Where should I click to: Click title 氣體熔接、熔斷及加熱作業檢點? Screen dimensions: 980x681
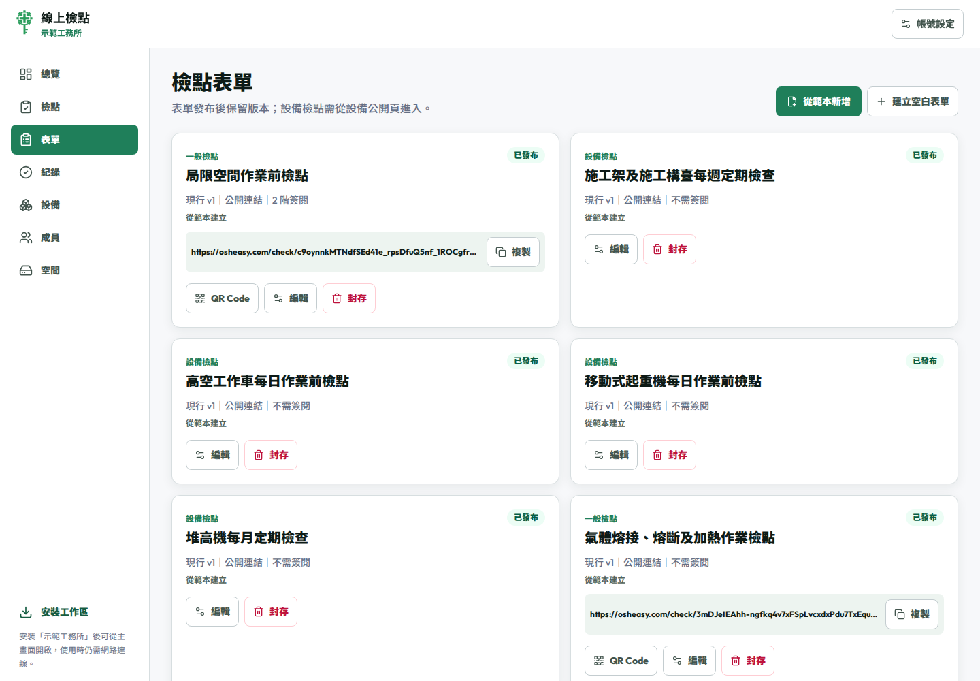tap(680, 538)
